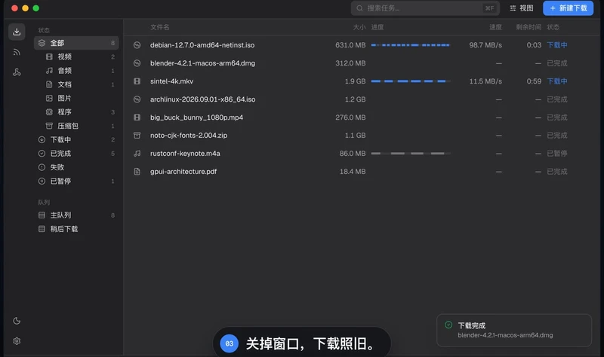Filter by 图片 category
The image size is (604, 357).
(x=76, y=98)
